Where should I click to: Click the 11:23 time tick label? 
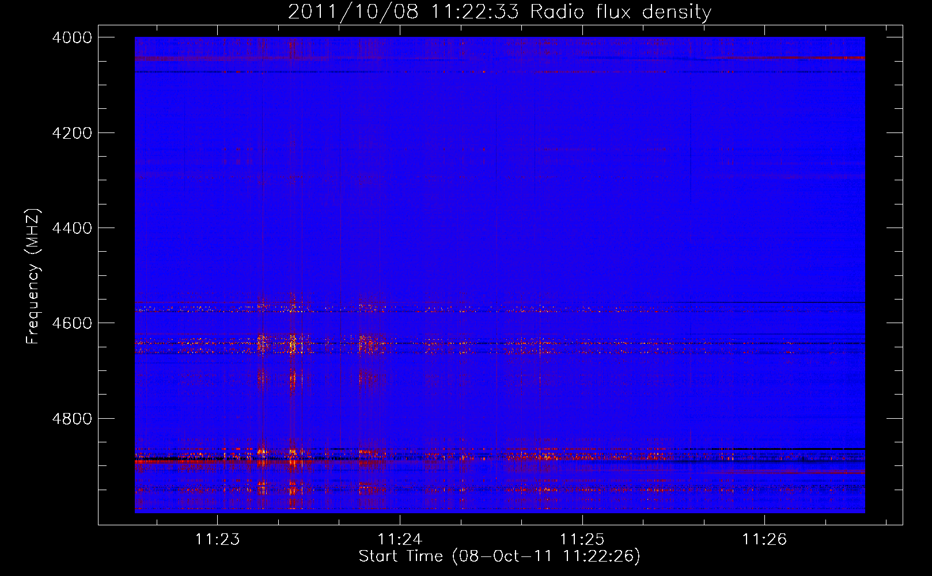click(x=217, y=540)
